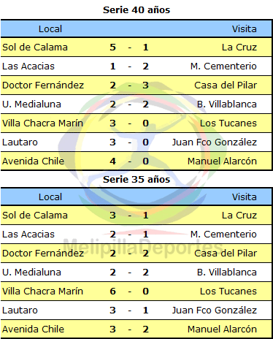This screenshot has height=339, width=273.
Task: Click Manuel Alarcón in Serie 35 table
Action: tap(222, 330)
